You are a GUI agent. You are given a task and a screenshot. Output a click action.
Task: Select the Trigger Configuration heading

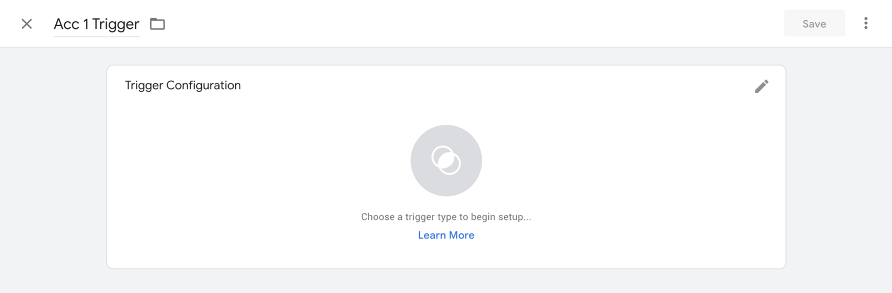point(183,85)
